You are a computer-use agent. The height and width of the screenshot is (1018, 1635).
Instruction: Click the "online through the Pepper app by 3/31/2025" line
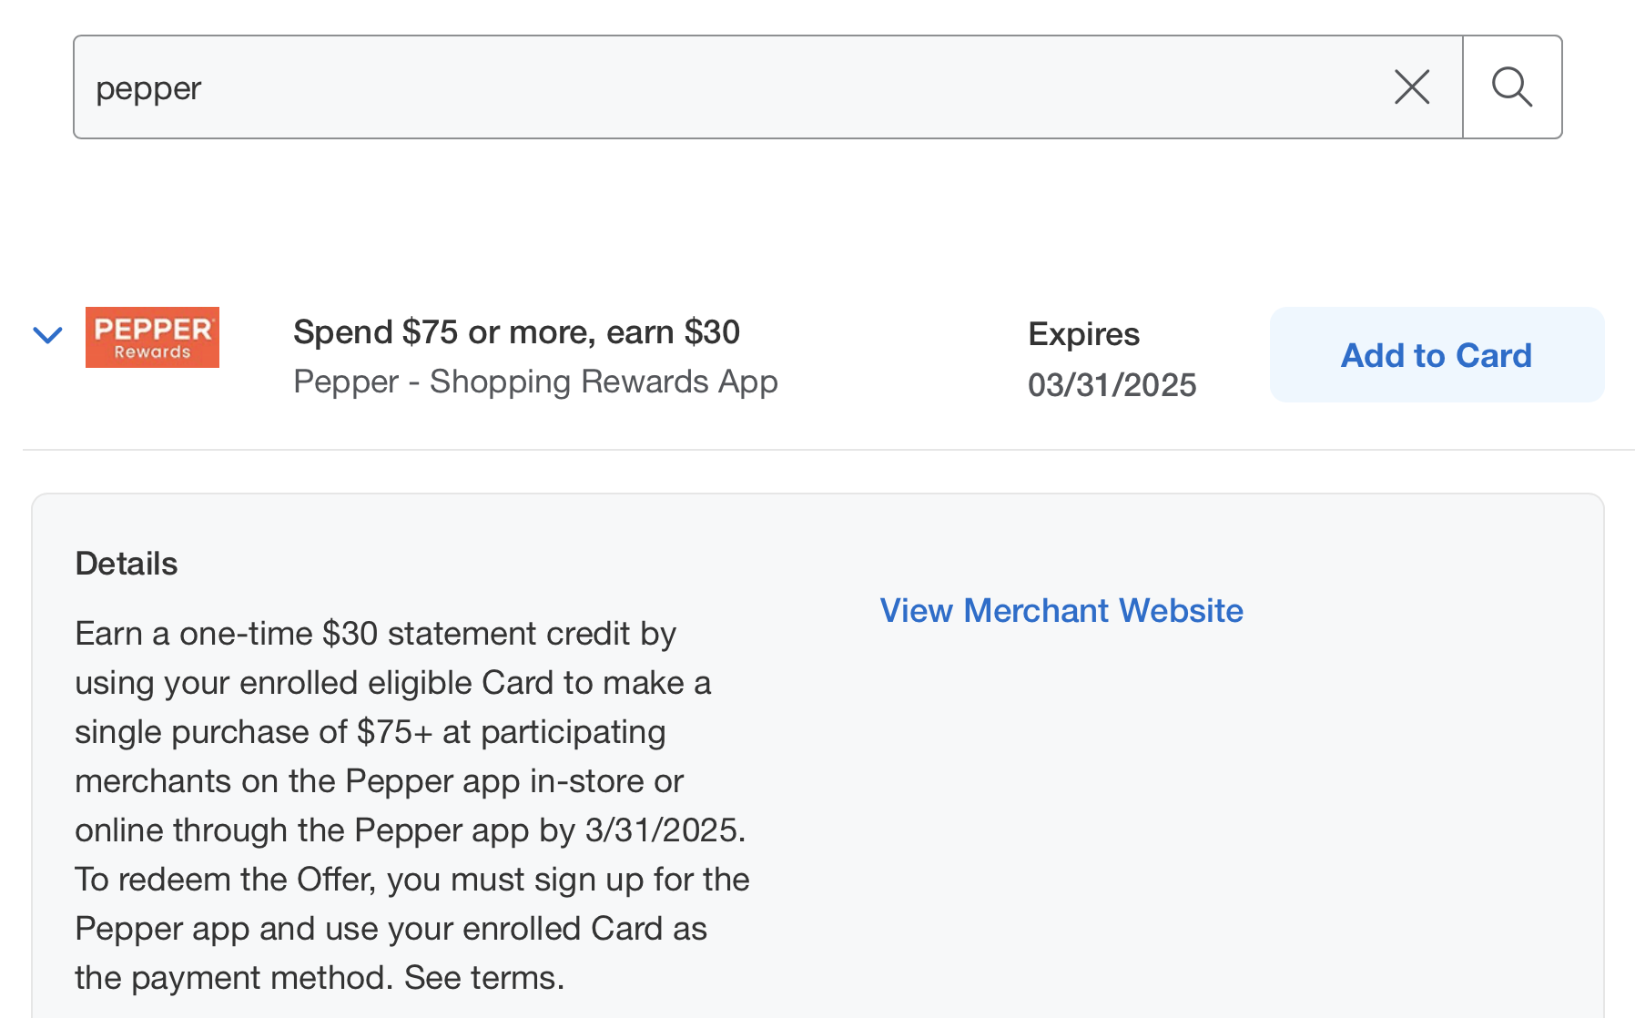tap(410, 830)
